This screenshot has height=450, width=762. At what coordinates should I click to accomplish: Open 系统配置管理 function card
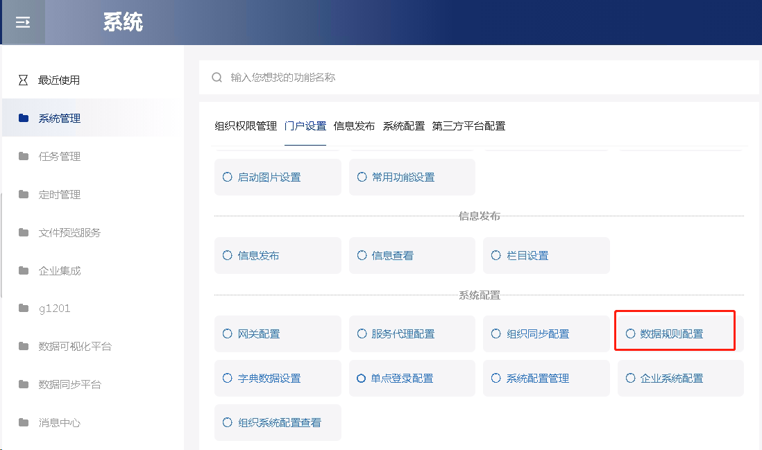click(546, 378)
